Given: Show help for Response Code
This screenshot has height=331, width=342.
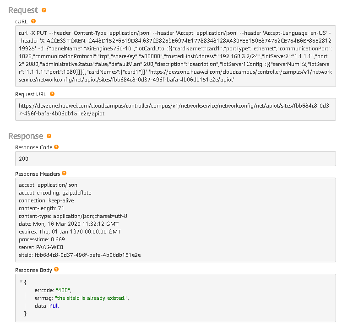Looking at the screenshot, I should click(x=56, y=147).
